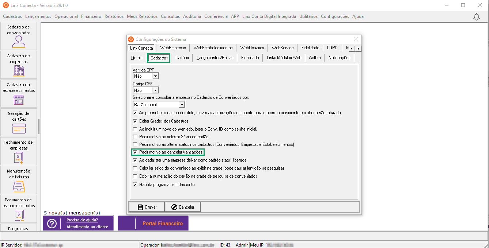Open Cadastro de estabelecimentos sidebar icon
Viewport: 489px width, 248px height.
pos(19,94)
